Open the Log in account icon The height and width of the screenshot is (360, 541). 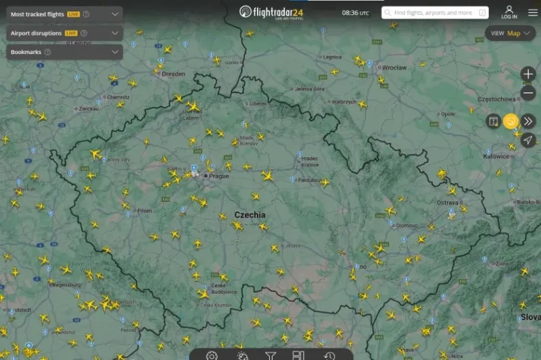509,12
